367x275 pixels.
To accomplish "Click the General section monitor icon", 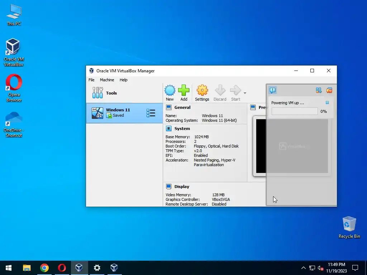I will tap(168, 107).
